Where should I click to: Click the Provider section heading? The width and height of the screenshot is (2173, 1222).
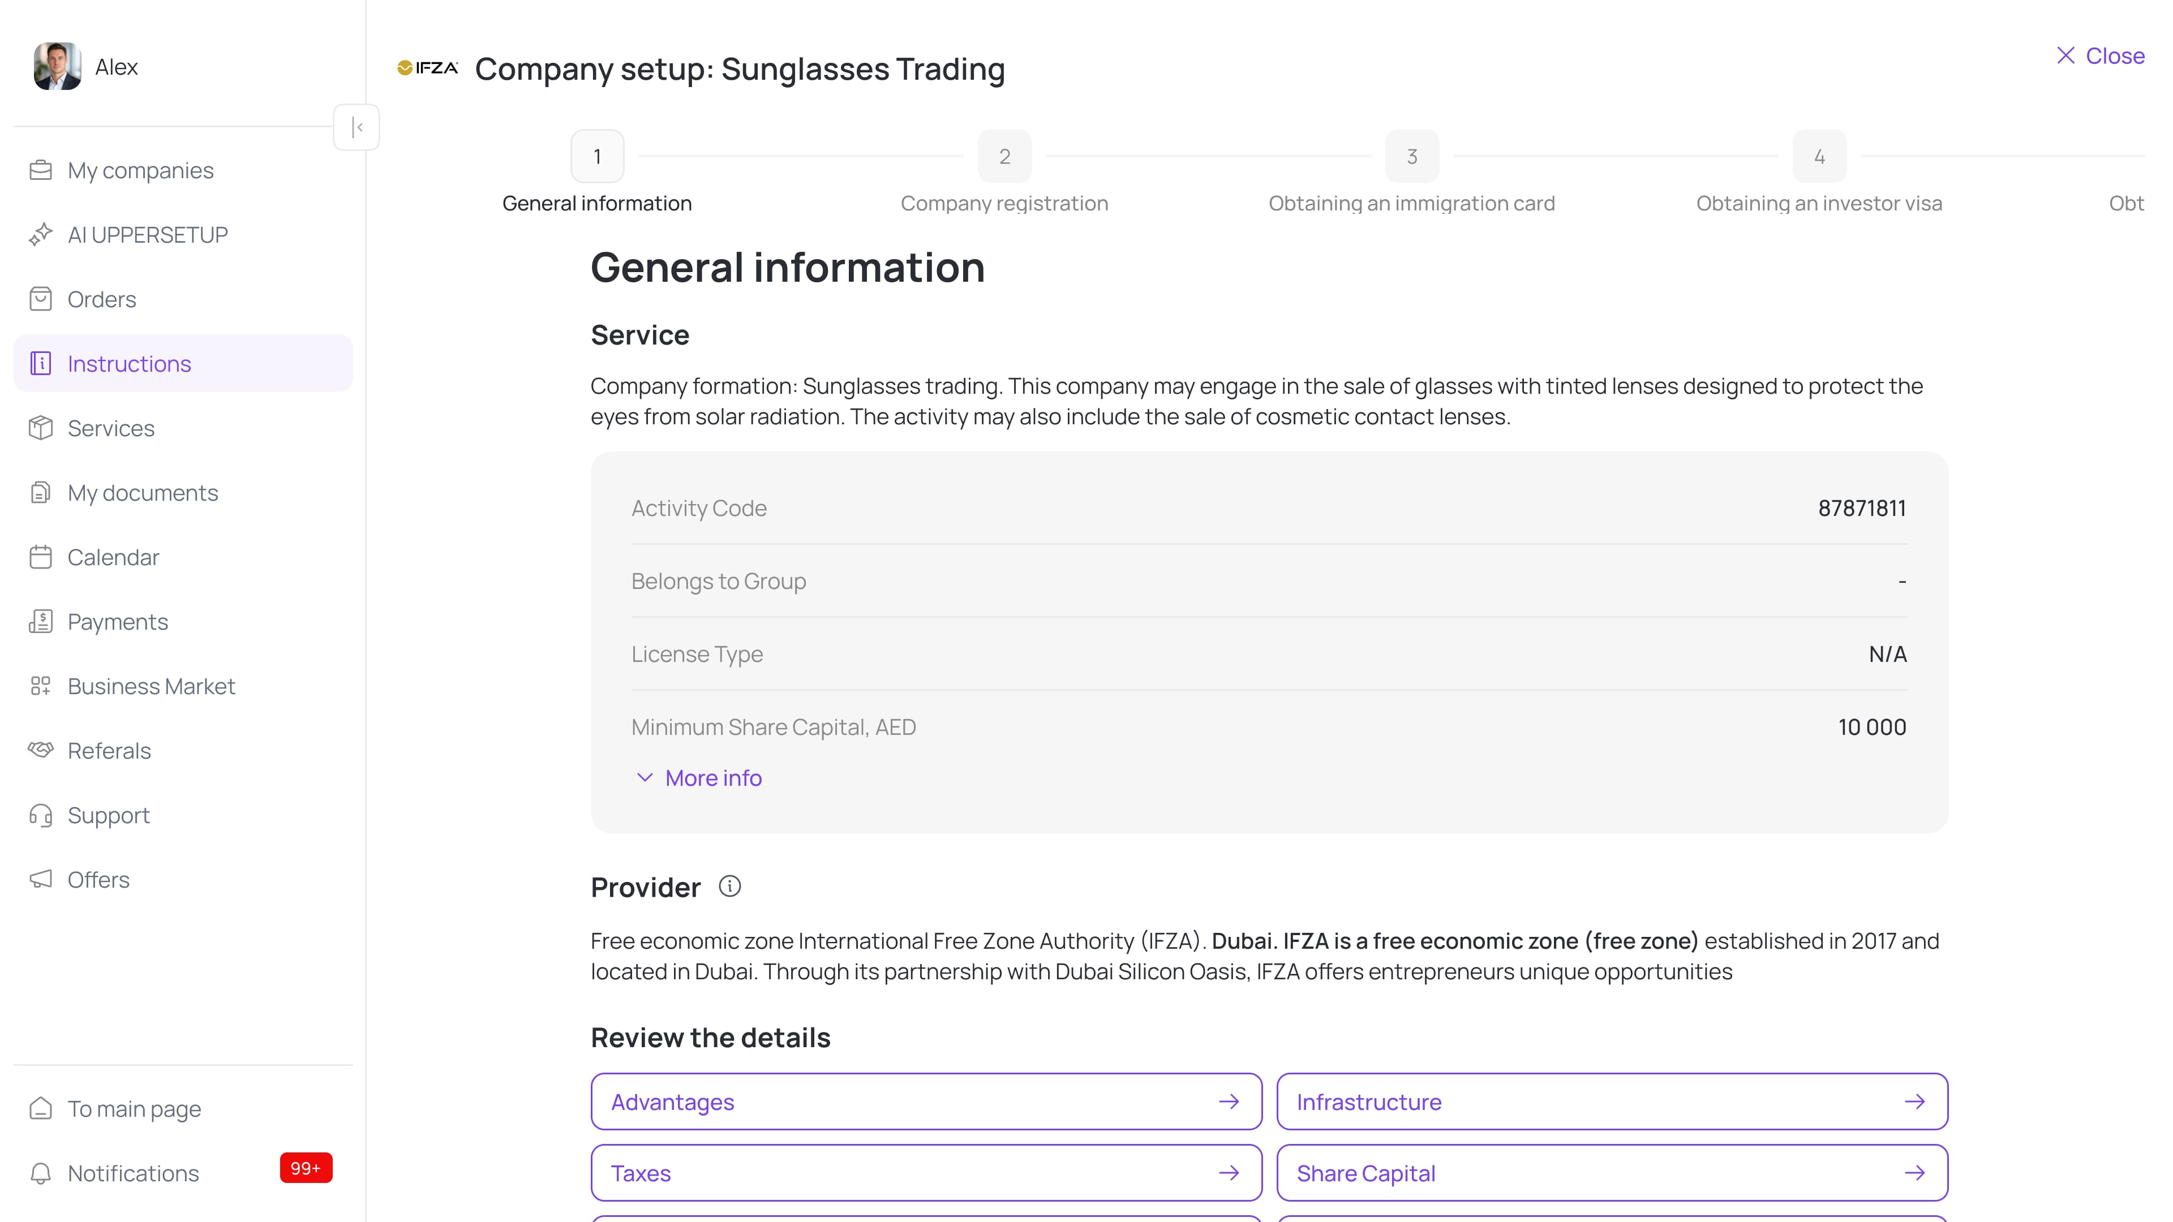coord(645,887)
